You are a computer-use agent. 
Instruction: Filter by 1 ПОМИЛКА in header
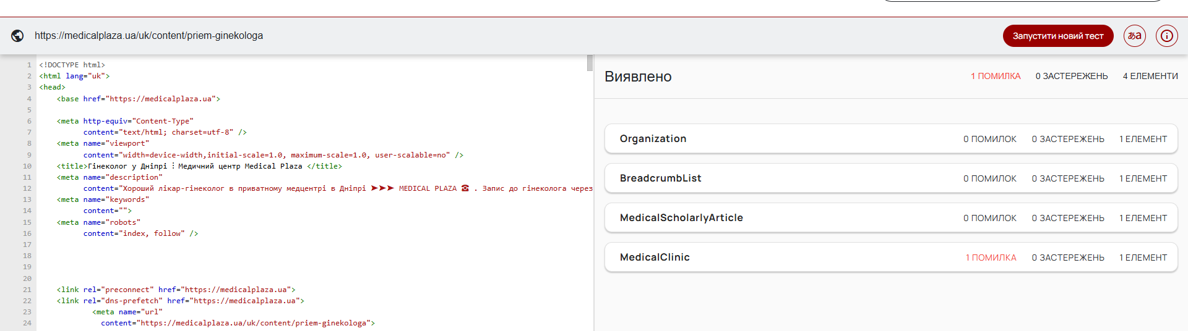[995, 76]
